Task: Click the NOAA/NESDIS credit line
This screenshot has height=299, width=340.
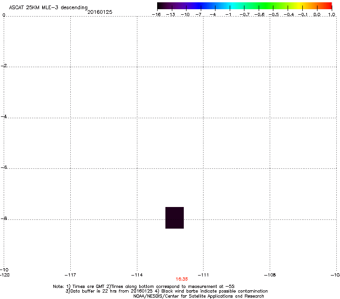Action: (198, 296)
